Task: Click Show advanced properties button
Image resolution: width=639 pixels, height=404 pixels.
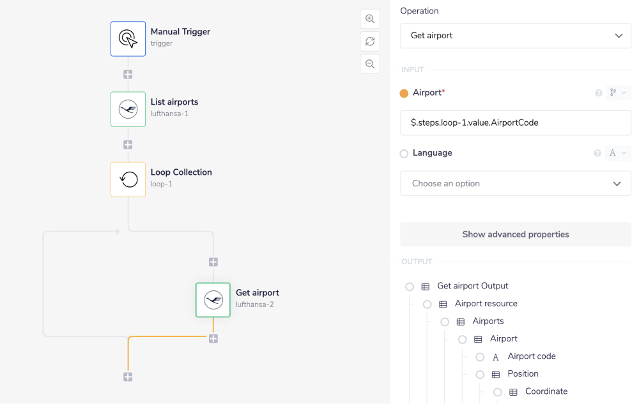Action: tap(516, 234)
